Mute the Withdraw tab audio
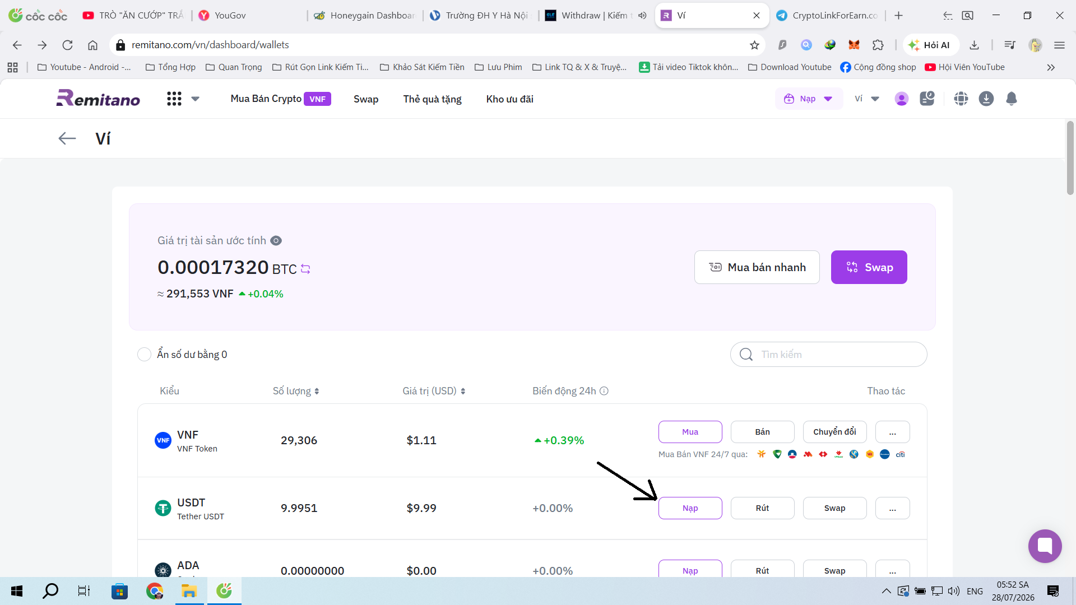The image size is (1076, 605). pos(642,16)
